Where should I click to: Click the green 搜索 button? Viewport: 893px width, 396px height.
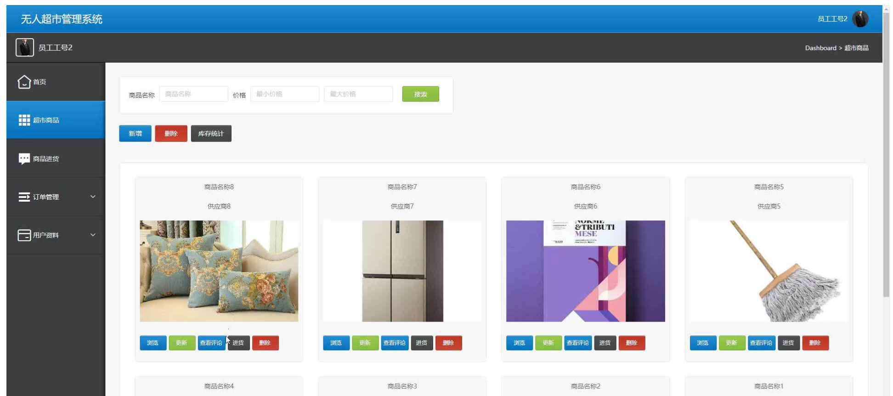[420, 94]
